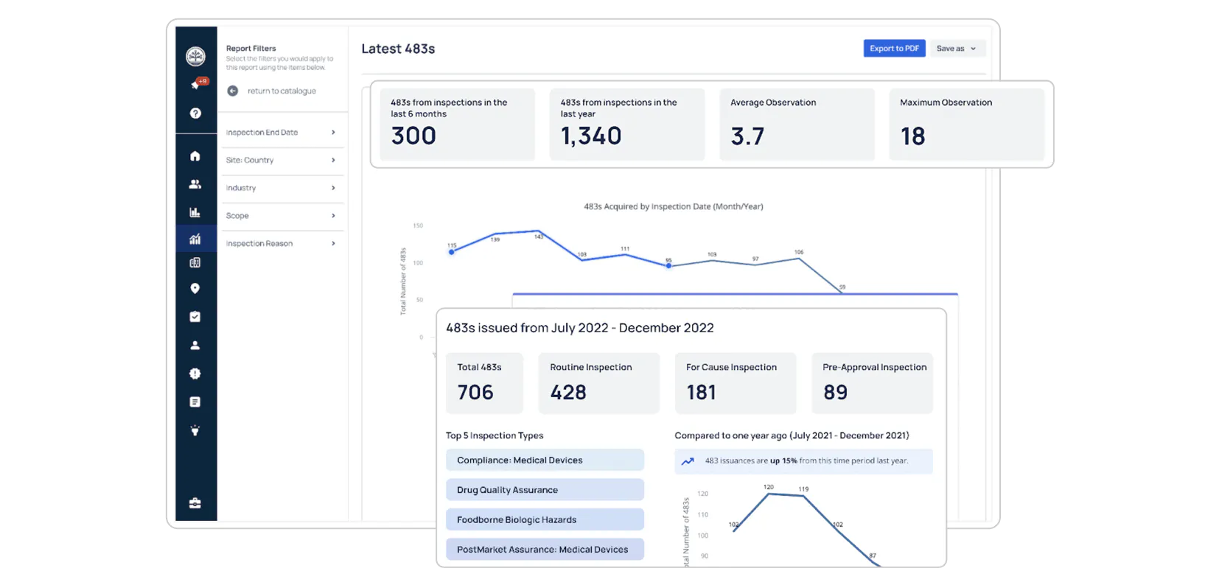This screenshot has height=585, width=1219.
Task: Open the bar chart icon in sidebar
Action: tap(195, 212)
